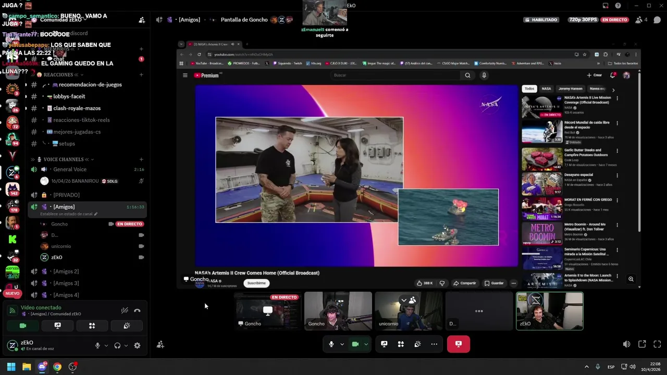The image size is (667, 375).
Task: Zoom stream with the magnifier icon
Action: 631,279
